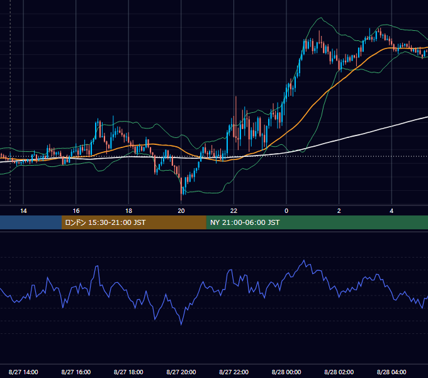
Task: Click hour label 16 on price chart axis
Action: click(x=76, y=211)
